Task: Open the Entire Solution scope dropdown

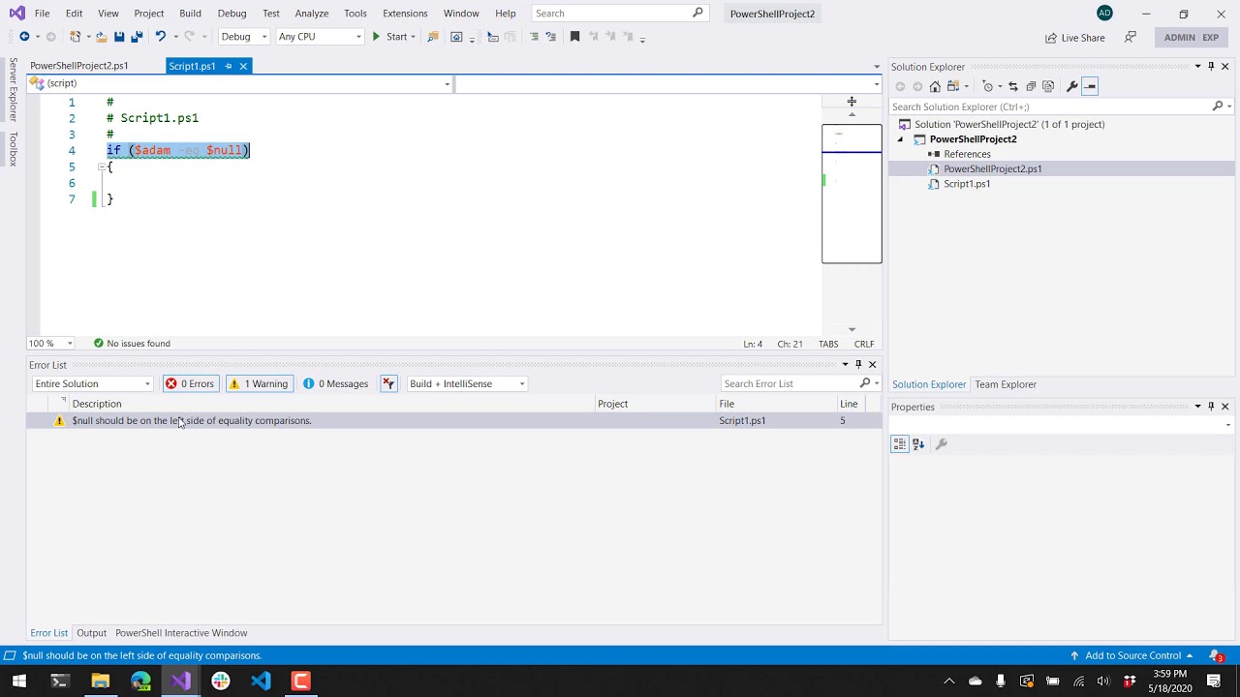Action: pos(92,383)
